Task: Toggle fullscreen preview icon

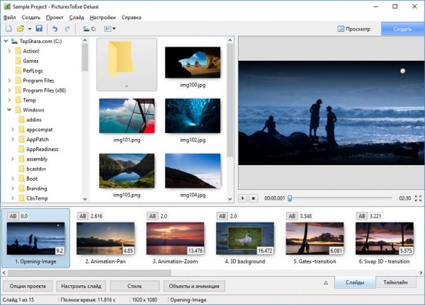Action: tap(419, 198)
